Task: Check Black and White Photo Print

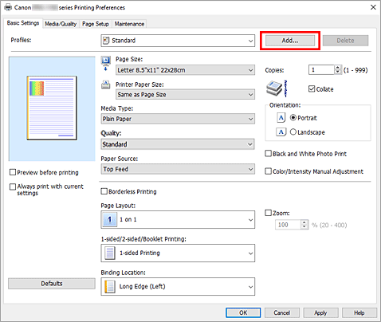Action: tap(268, 154)
